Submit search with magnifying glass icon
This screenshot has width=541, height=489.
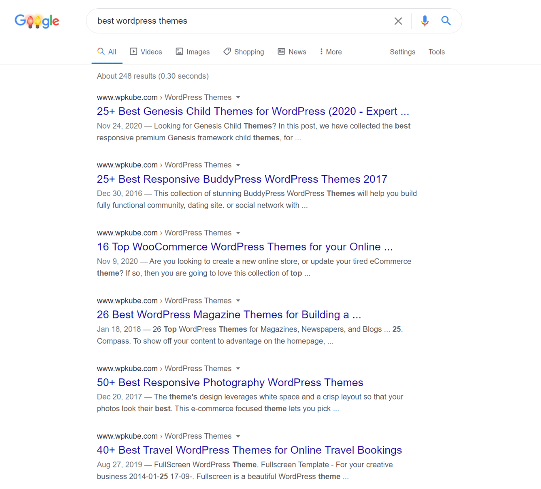pyautogui.click(x=446, y=21)
